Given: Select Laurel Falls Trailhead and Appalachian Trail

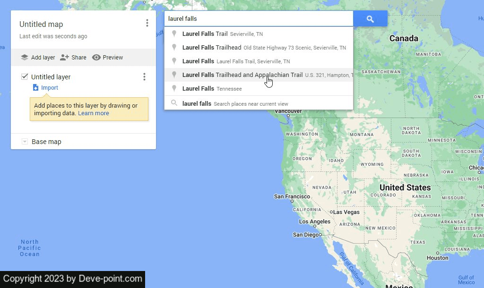Looking at the screenshot, I should (242, 75).
